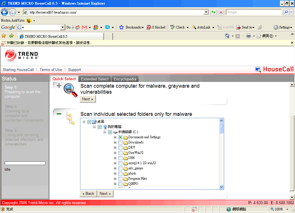This screenshot has width=295, height=213.
Task: Click the popup blocker 0 blocked icon
Action: click(x=149, y=27)
